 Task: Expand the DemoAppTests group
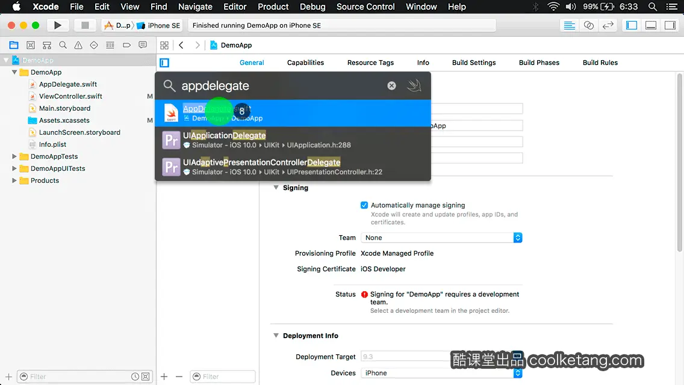point(14,156)
